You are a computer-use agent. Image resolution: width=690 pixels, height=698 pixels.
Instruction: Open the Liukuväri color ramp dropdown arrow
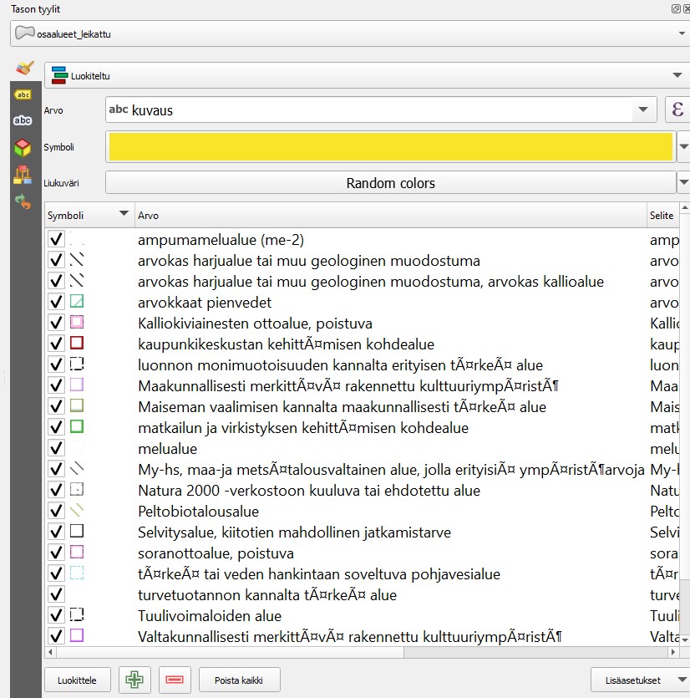[x=684, y=182]
